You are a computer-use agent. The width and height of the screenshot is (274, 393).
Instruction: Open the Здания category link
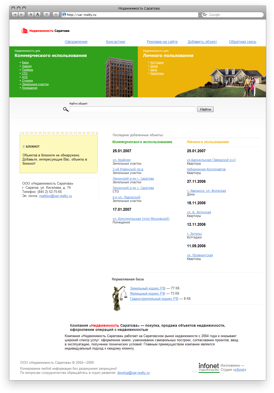point(27,66)
